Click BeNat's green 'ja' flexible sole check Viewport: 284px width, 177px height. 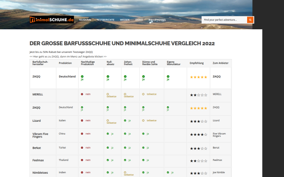tap(143, 148)
